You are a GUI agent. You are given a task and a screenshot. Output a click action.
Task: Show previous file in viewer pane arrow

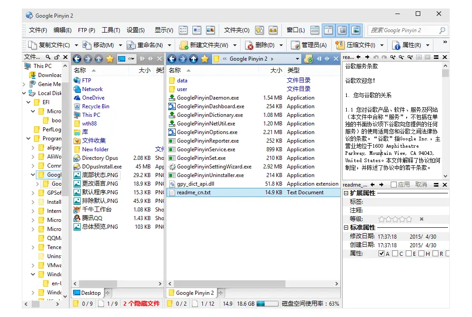(x=359, y=57)
